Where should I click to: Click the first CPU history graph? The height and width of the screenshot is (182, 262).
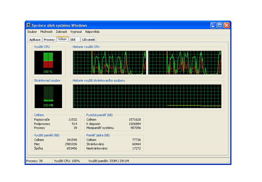109,63
